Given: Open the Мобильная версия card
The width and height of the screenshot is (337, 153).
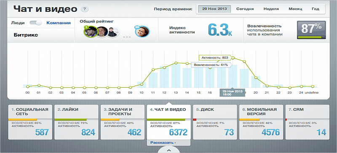Looking at the screenshot, I should tap(261, 122).
